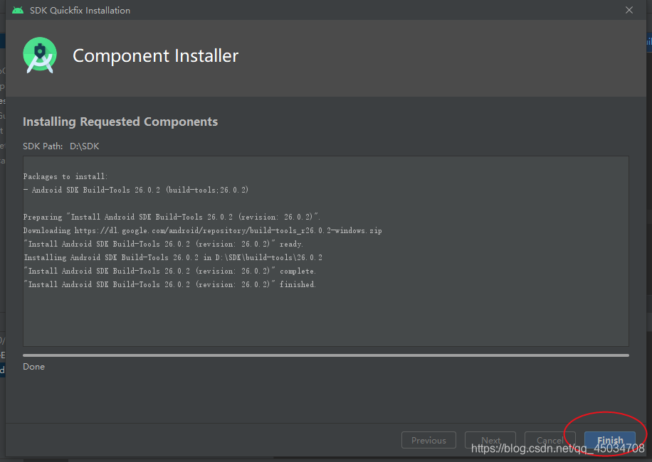Click the Cancel button
The image size is (652, 462).
(550, 440)
